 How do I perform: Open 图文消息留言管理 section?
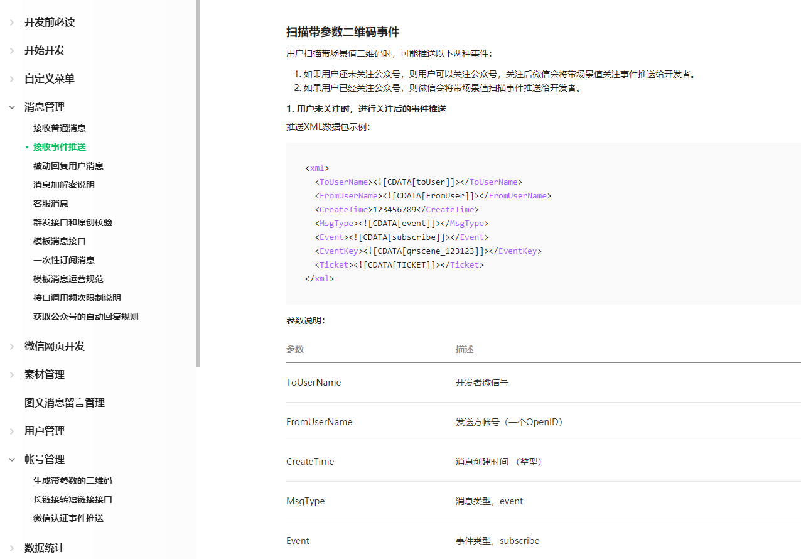coord(65,403)
